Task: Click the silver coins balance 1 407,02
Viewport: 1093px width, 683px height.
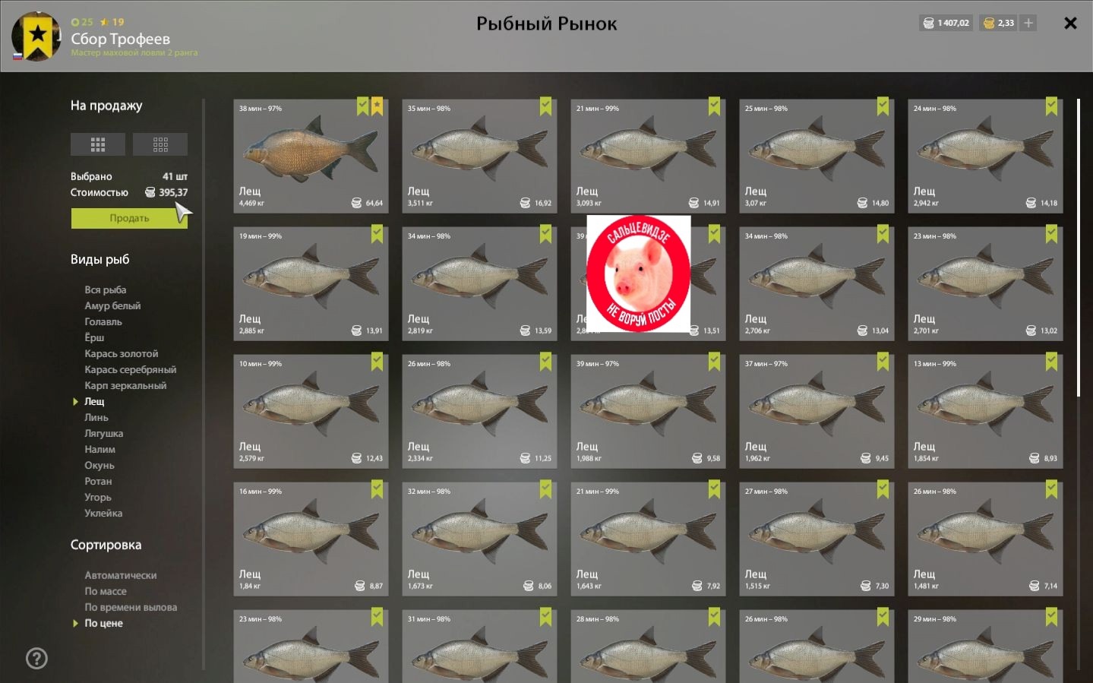Action: (x=946, y=23)
